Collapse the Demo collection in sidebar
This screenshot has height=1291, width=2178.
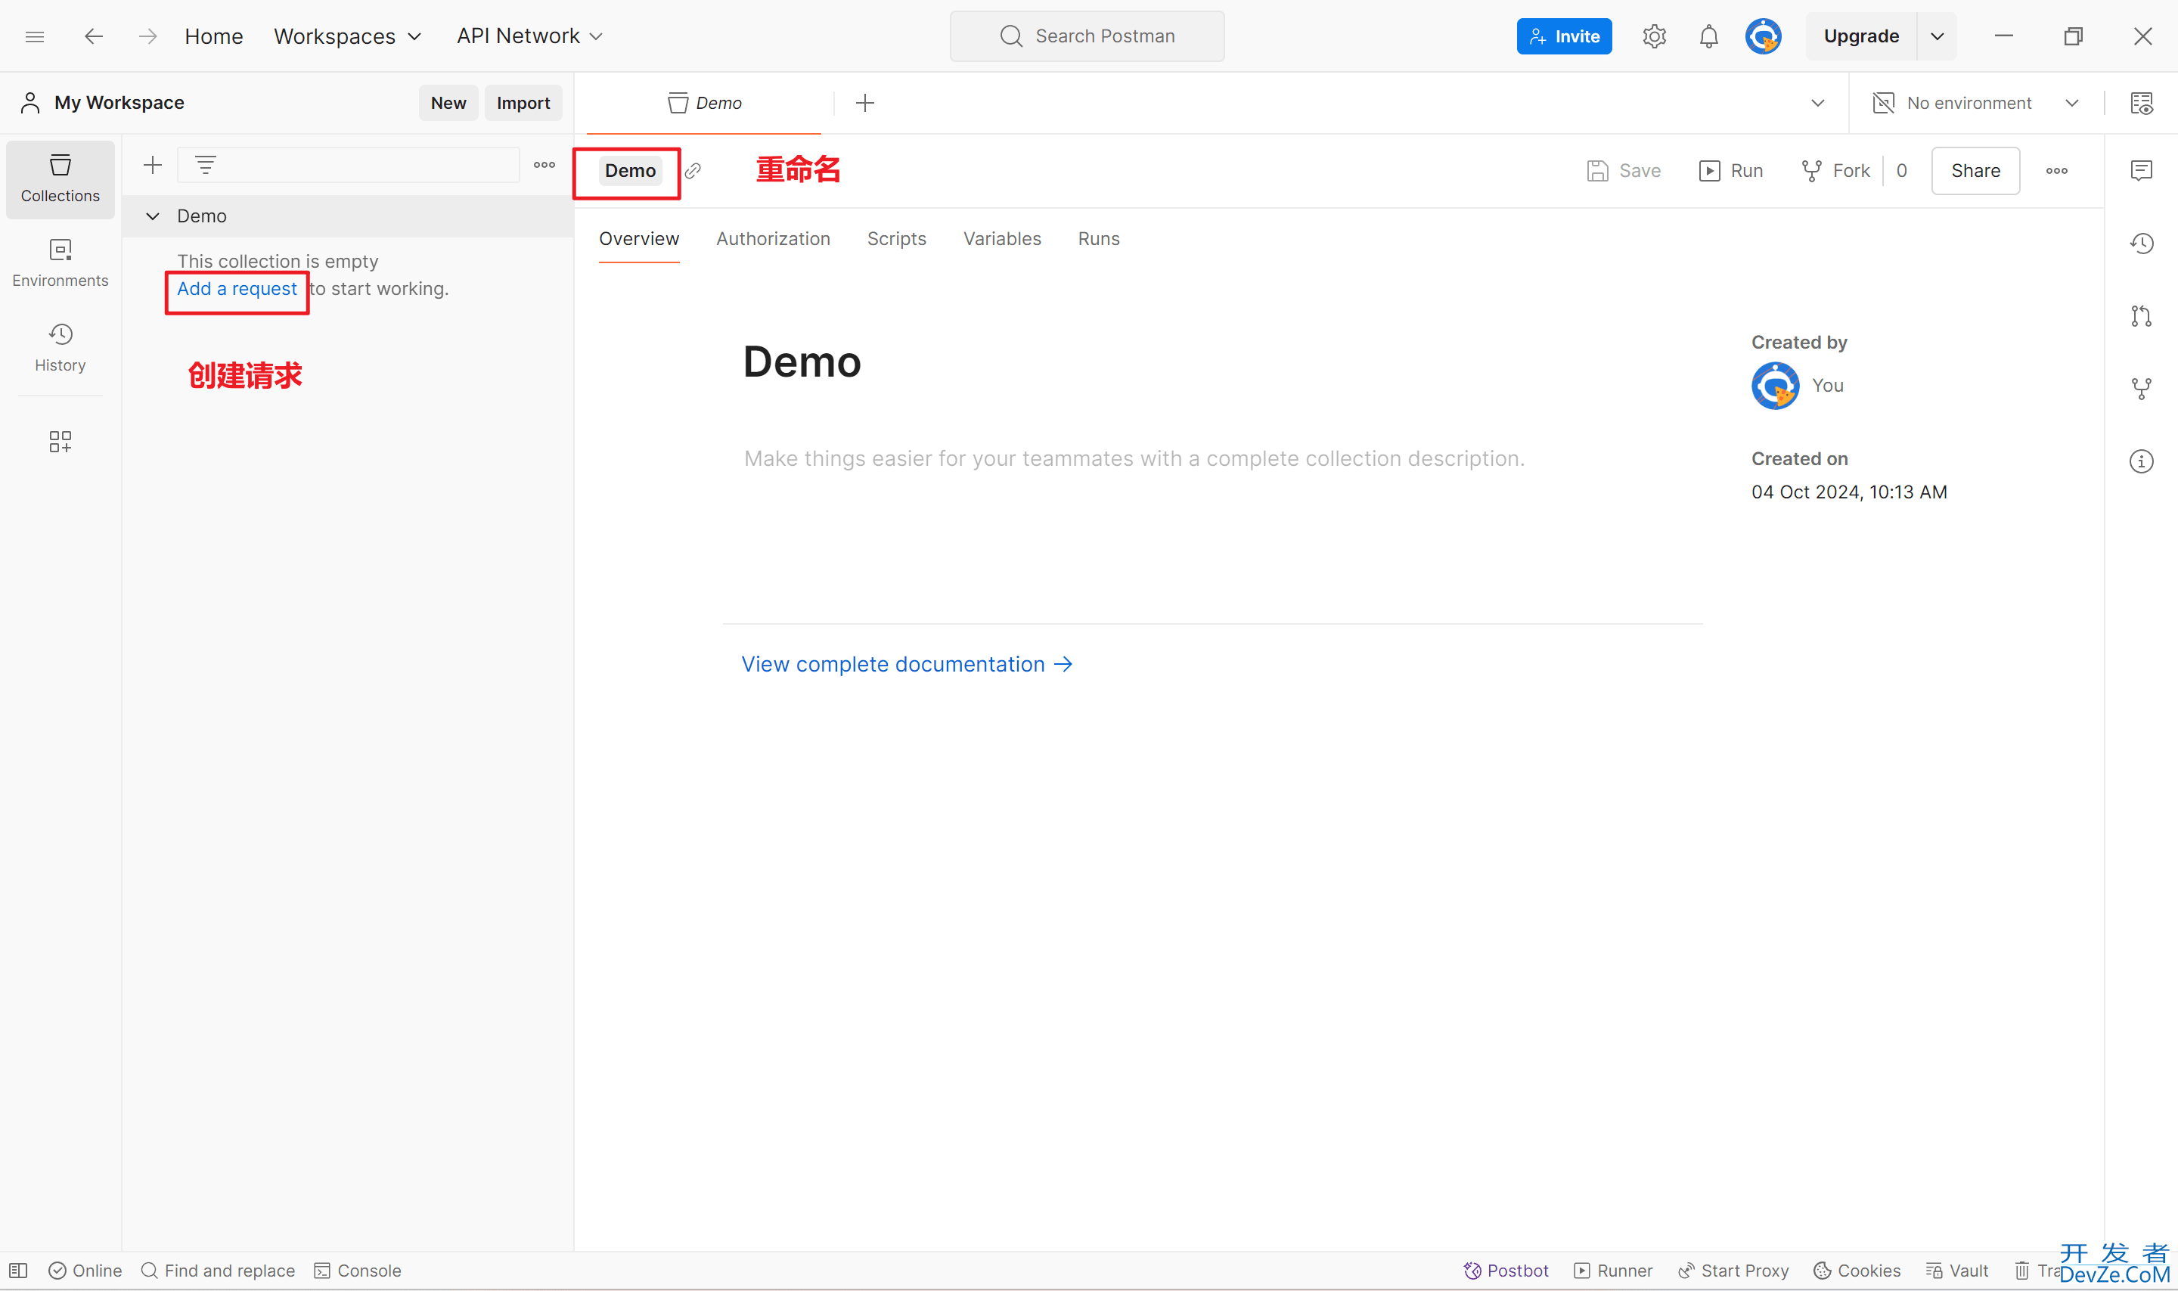coord(152,216)
